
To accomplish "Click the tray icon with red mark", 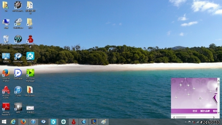I will (x=194, y=122).
